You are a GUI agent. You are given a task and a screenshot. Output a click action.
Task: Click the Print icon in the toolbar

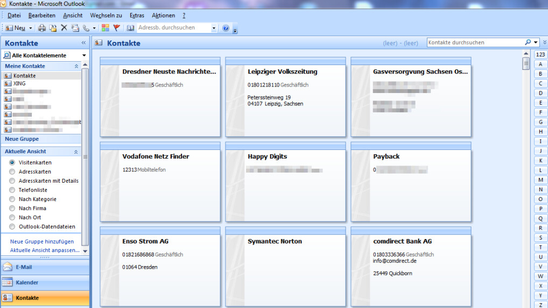(x=42, y=28)
